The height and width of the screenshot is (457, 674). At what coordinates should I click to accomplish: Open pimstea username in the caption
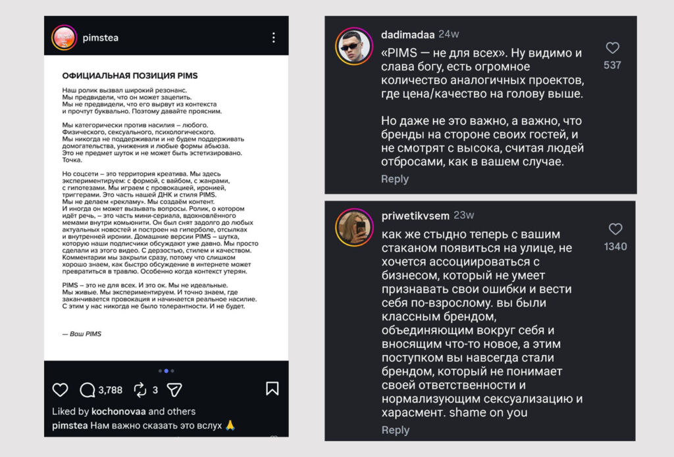[71, 426]
